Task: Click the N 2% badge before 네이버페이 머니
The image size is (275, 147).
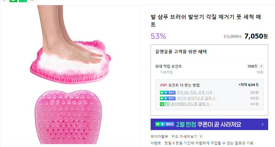Action: tap(165, 104)
